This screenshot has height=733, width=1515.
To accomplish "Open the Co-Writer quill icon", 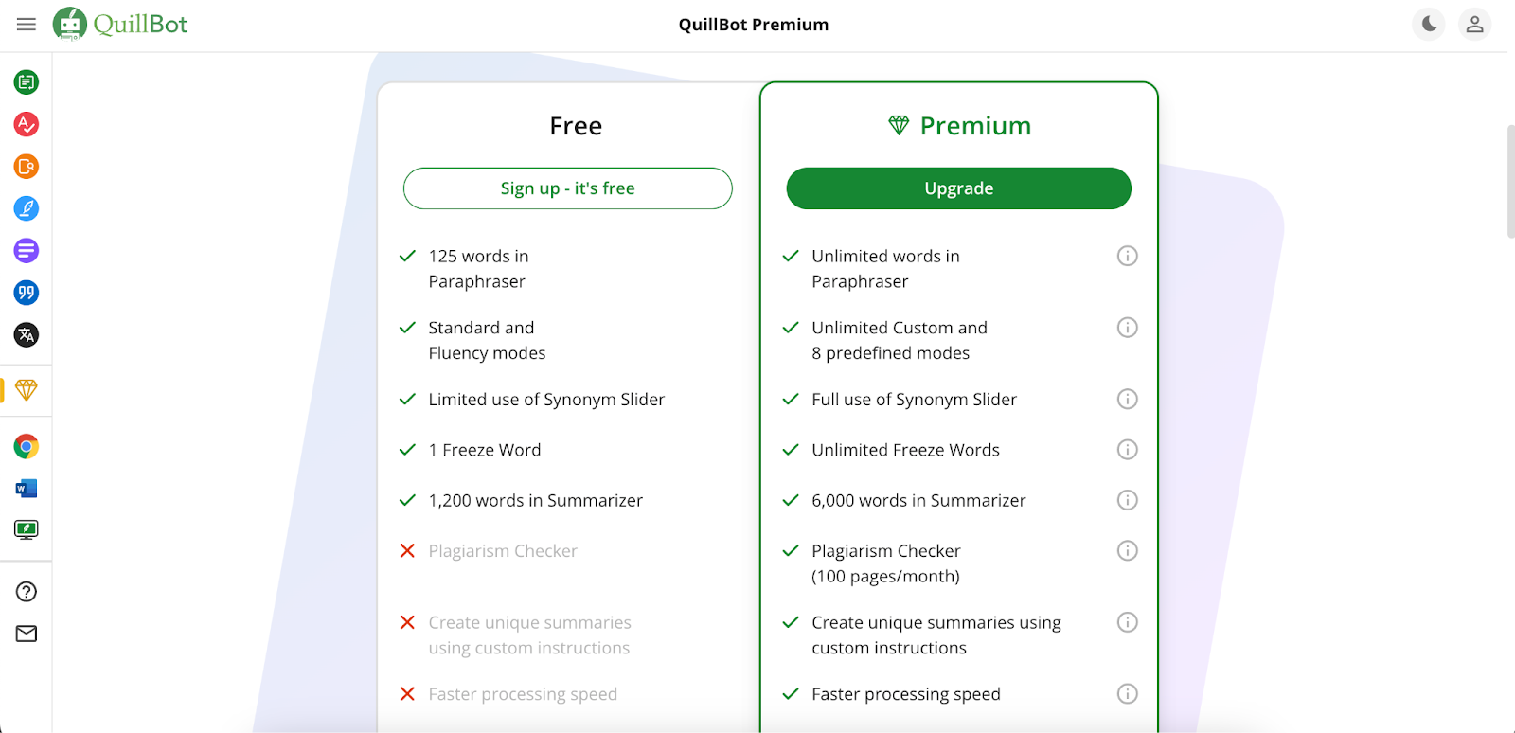I will pyautogui.click(x=27, y=208).
